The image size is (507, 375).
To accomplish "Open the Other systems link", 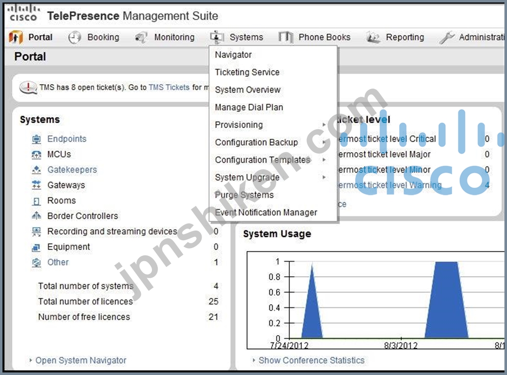I will point(58,262).
